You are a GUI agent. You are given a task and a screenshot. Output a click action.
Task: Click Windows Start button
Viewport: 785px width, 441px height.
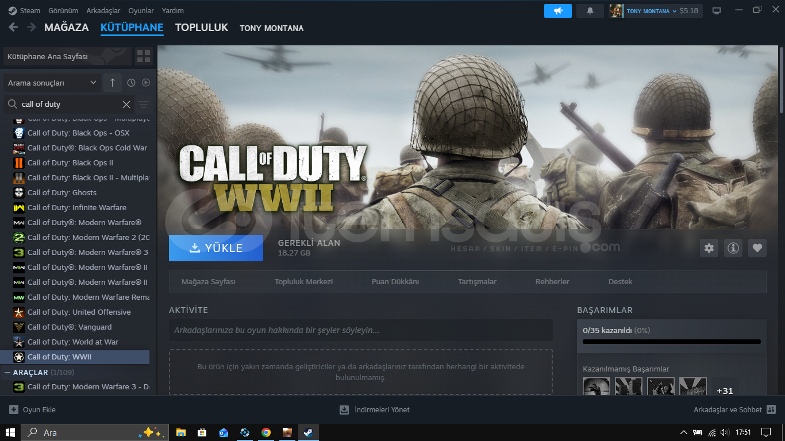[x=10, y=432]
